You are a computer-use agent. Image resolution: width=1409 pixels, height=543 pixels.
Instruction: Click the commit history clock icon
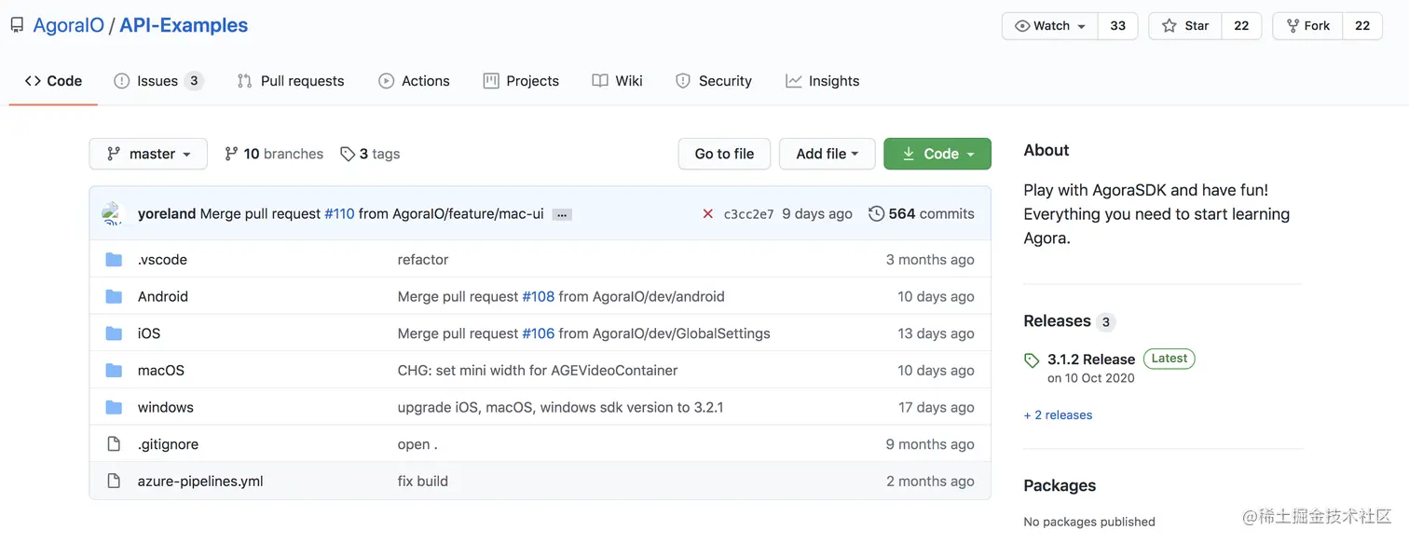[x=876, y=214]
